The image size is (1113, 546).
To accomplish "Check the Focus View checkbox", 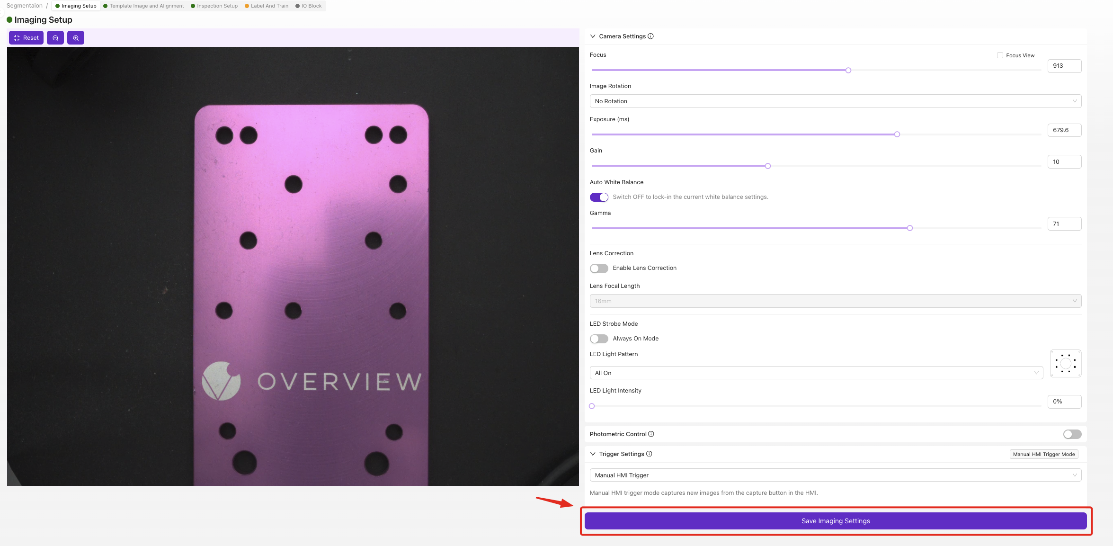I will [x=1000, y=55].
